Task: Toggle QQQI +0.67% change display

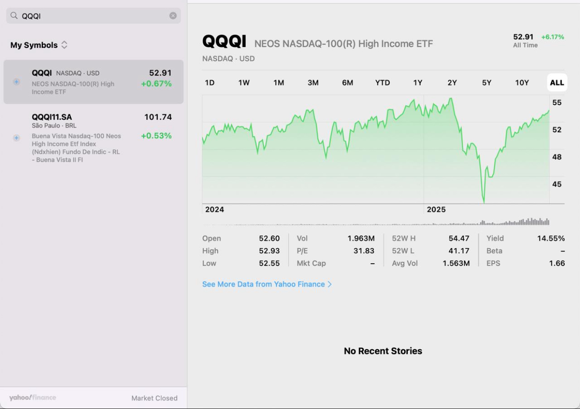Action: click(x=156, y=83)
